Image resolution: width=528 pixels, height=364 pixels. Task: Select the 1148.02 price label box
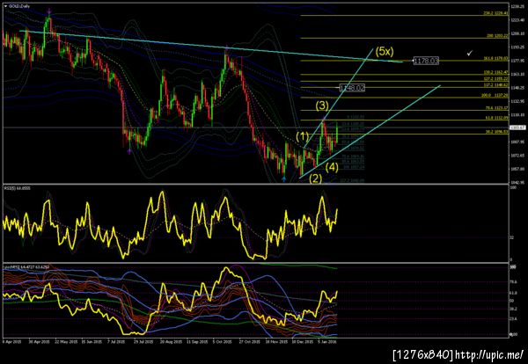(x=352, y=88)
